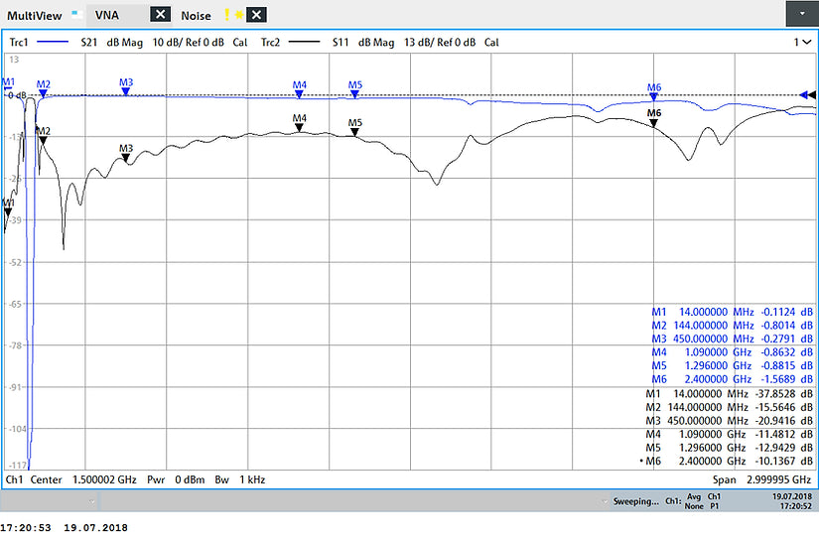Open the top-right dropdown arrow button
The height and width of the screenshot is (544, 819).
pos(801,14)
